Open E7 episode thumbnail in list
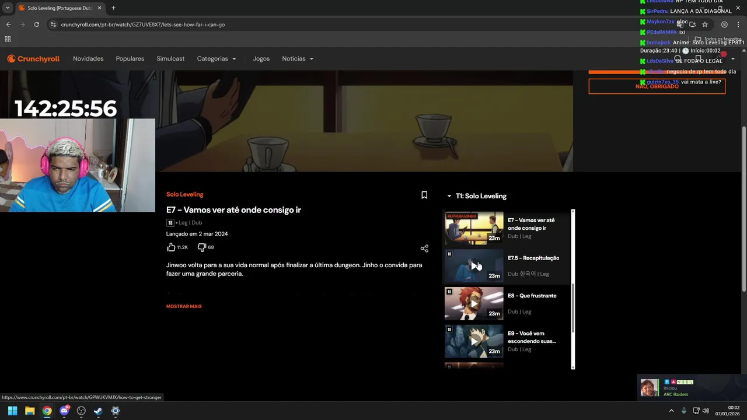747x420 pixels. (x=474, y=228)
